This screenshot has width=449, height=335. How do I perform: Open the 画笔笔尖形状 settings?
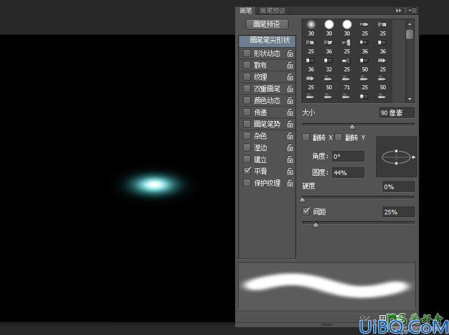pos(268,40)
